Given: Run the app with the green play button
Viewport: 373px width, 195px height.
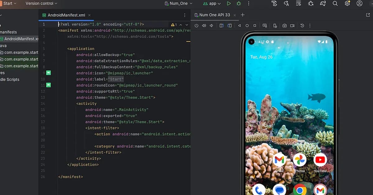Looking at the screenshot, I should coord(229,3).
